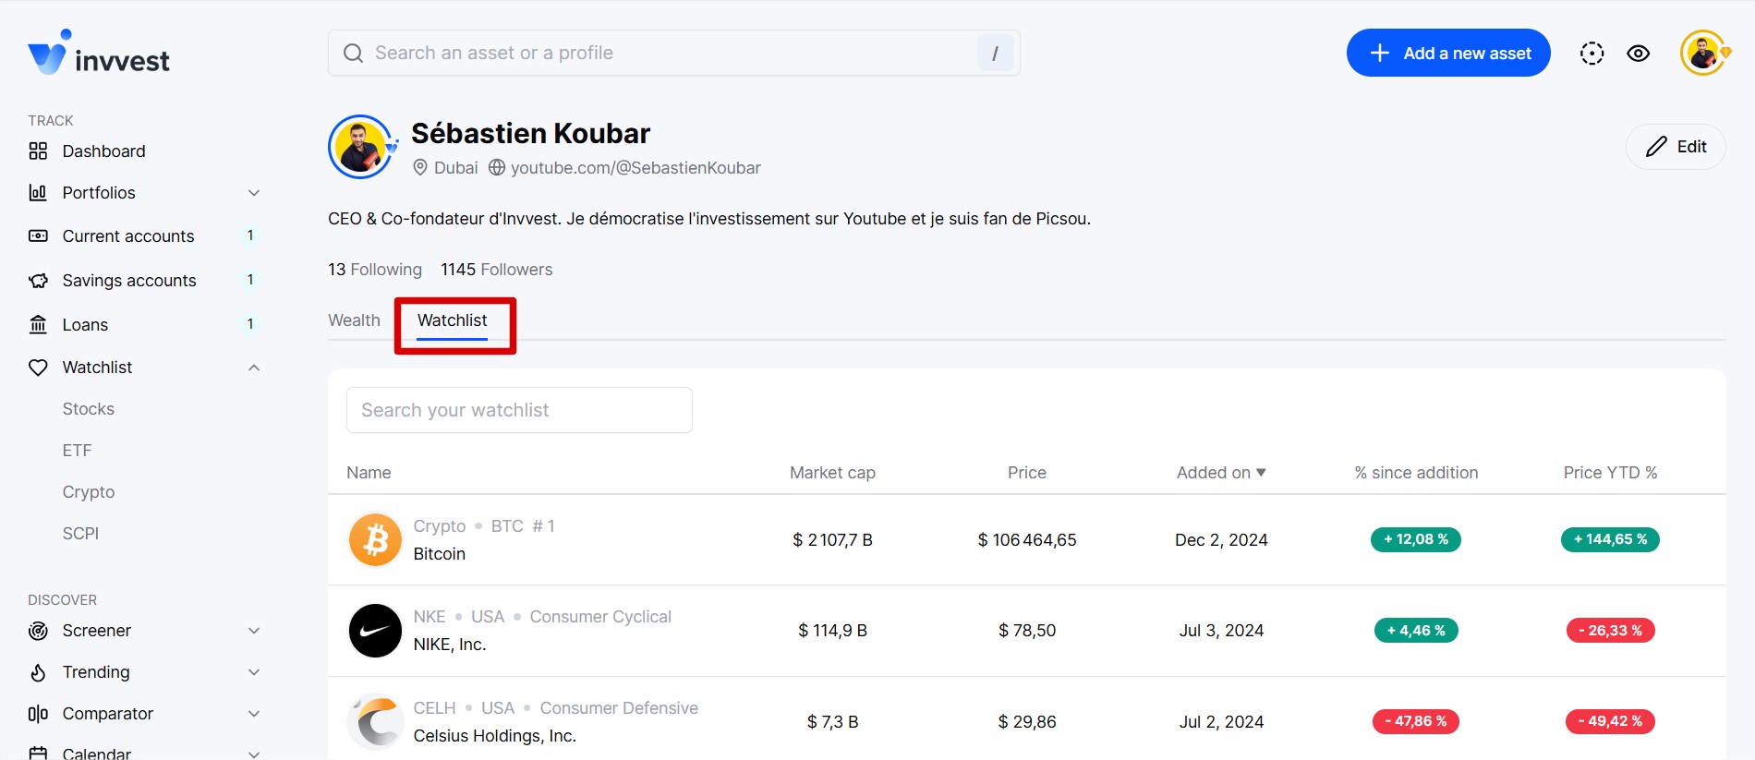Viewport: 1755px width, 760px height.
Task: Open ETF under Watchlist
Action: (77, 451)
